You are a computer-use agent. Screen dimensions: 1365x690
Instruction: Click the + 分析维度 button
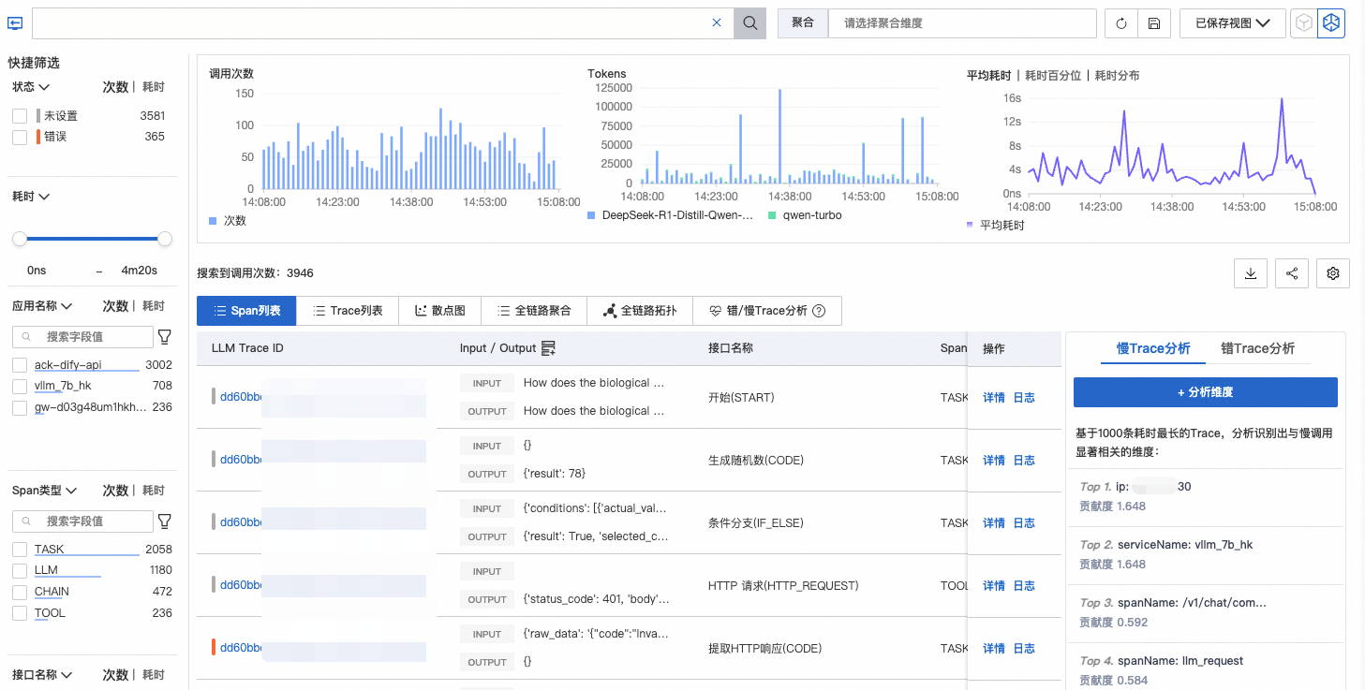tap(1205, 392)
